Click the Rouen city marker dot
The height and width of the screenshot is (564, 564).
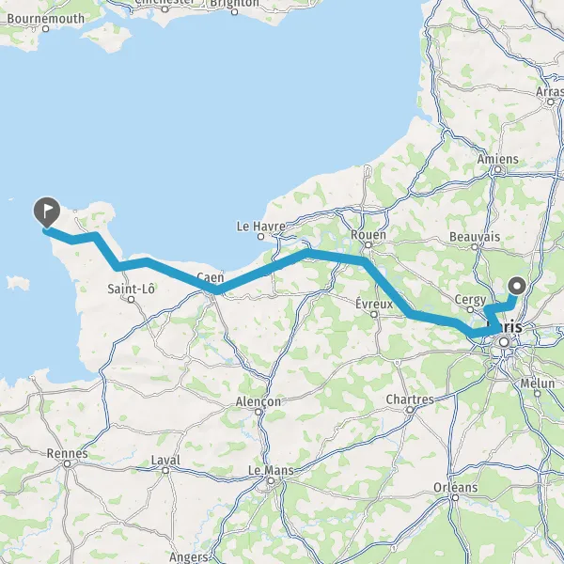(x=368, y=245)
